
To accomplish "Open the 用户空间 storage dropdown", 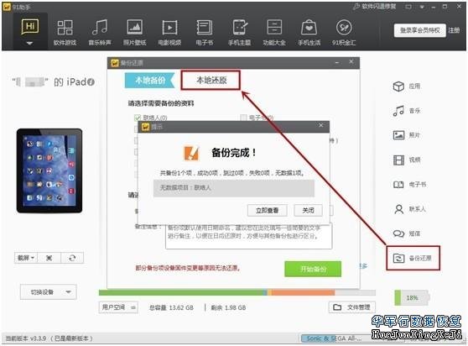I will 118,307.
